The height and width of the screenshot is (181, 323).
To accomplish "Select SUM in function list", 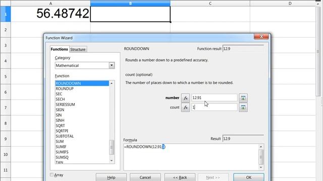I will click(82, 141).
